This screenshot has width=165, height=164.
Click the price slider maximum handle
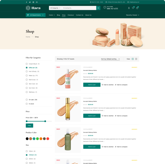tap(45, 121)
